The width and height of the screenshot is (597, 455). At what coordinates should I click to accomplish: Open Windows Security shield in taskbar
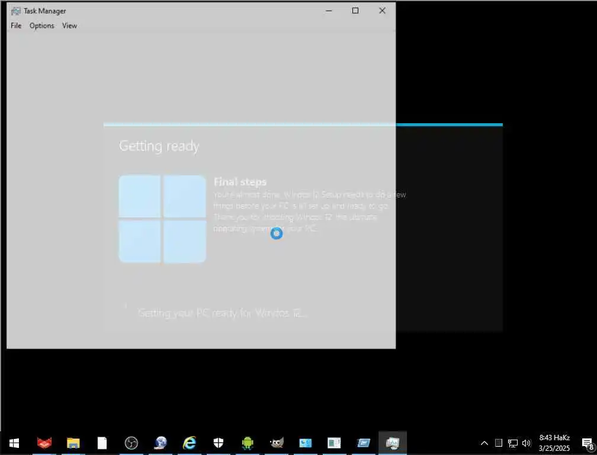[218, 443]
